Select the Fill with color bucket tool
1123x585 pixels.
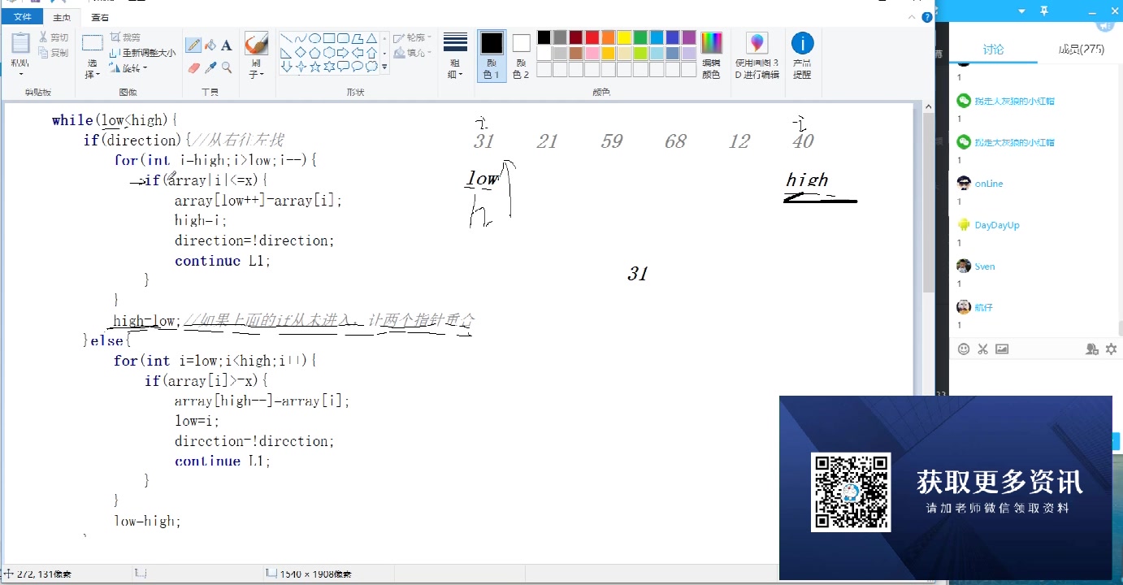click(210, 45)
